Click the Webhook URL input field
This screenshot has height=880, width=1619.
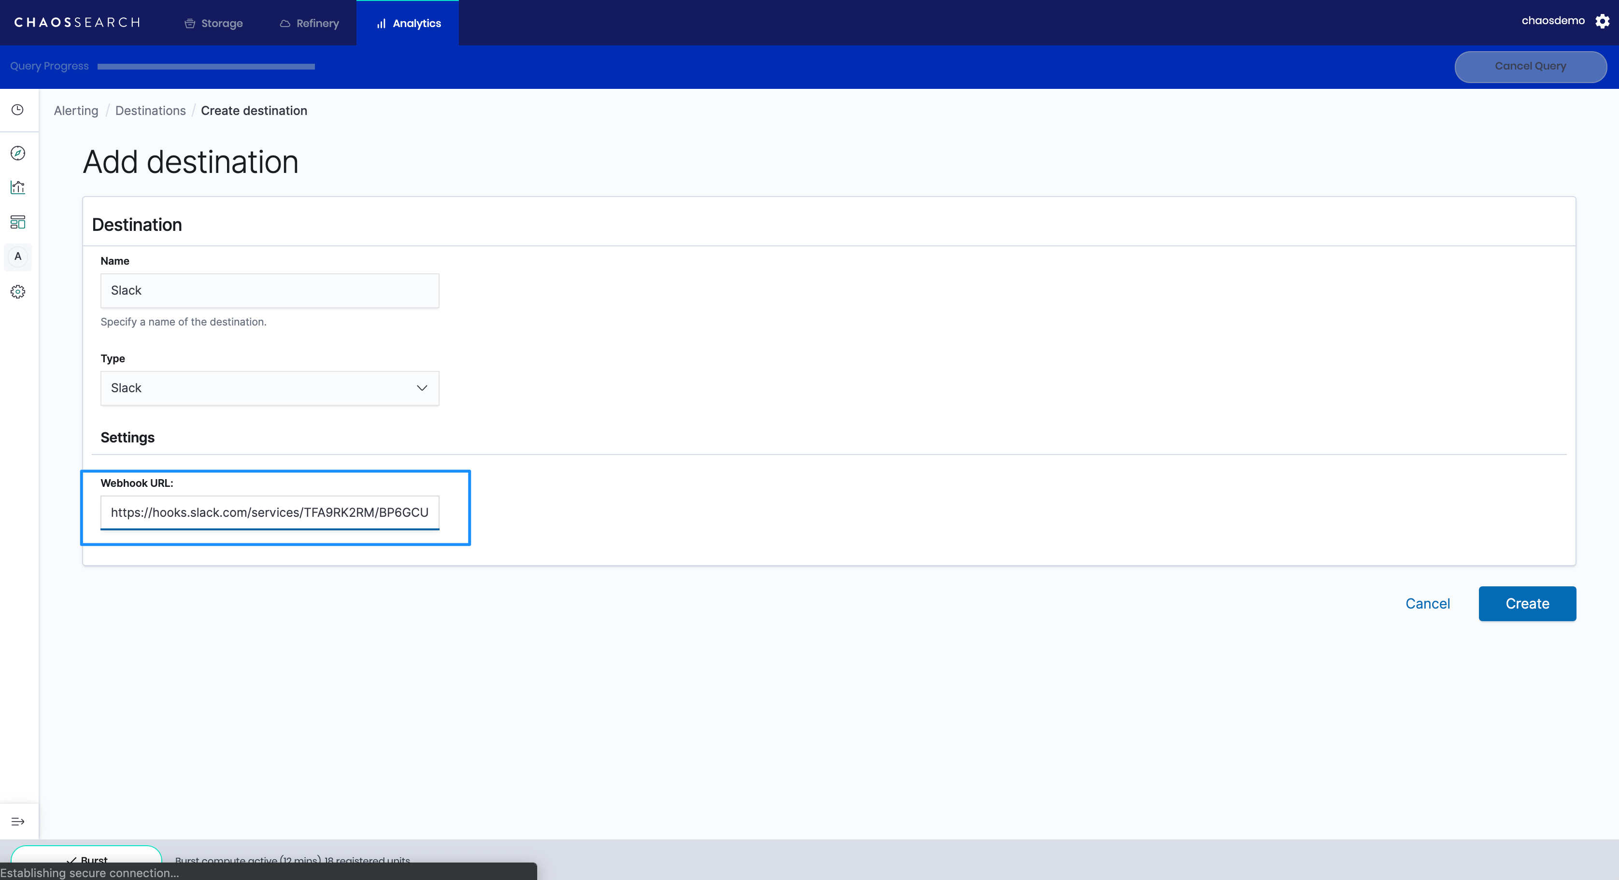click(x=269, y=512)
